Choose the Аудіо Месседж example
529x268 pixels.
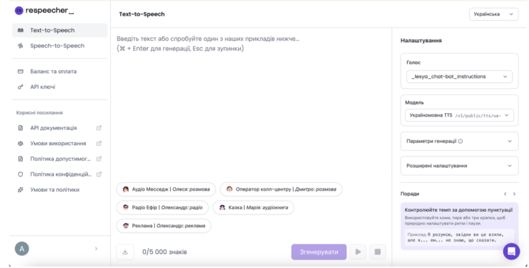pos(166,189)
